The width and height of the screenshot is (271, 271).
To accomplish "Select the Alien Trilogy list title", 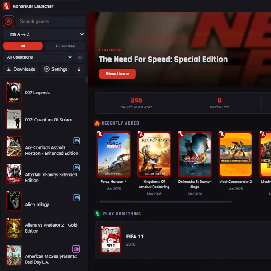I will pos(37,205).
